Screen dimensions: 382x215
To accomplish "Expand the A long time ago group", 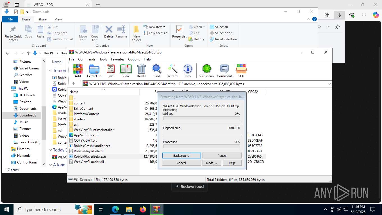I will pos(51,165).
